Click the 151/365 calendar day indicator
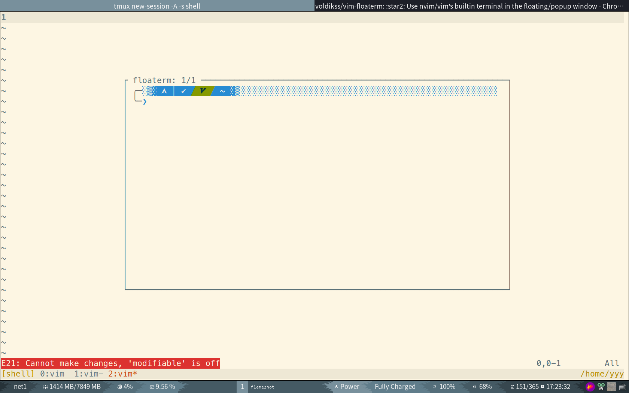The width and height of the screenshot is (629, 393). click(525, 387)
